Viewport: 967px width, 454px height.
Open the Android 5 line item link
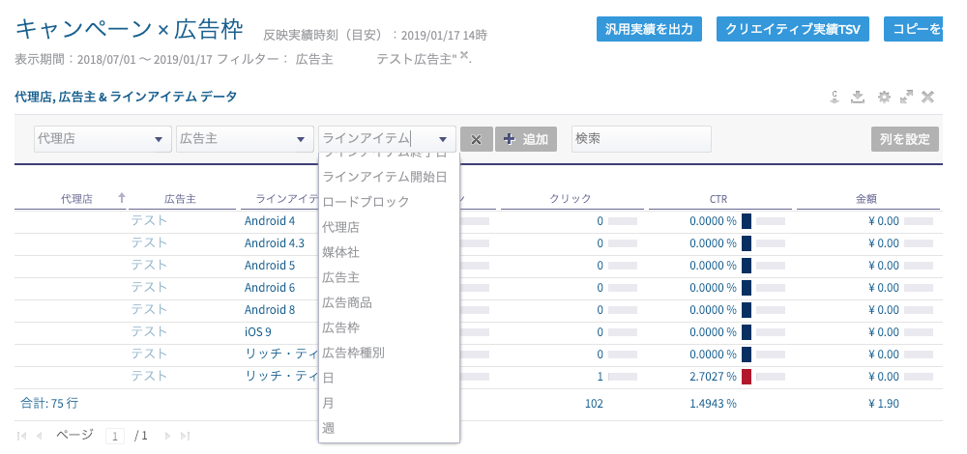tap(270, 265)
